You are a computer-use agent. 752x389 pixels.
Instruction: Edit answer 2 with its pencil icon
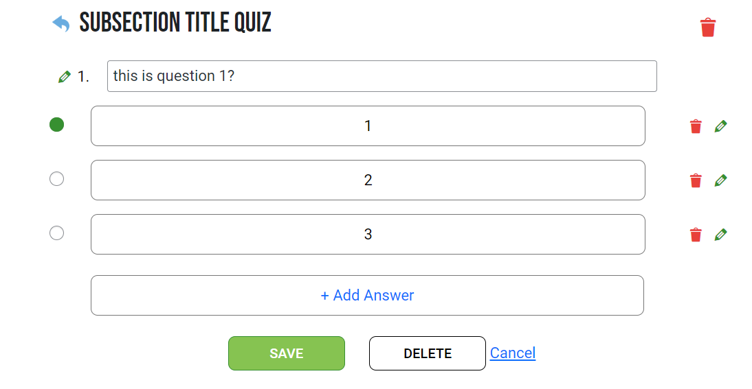[720, 180]
